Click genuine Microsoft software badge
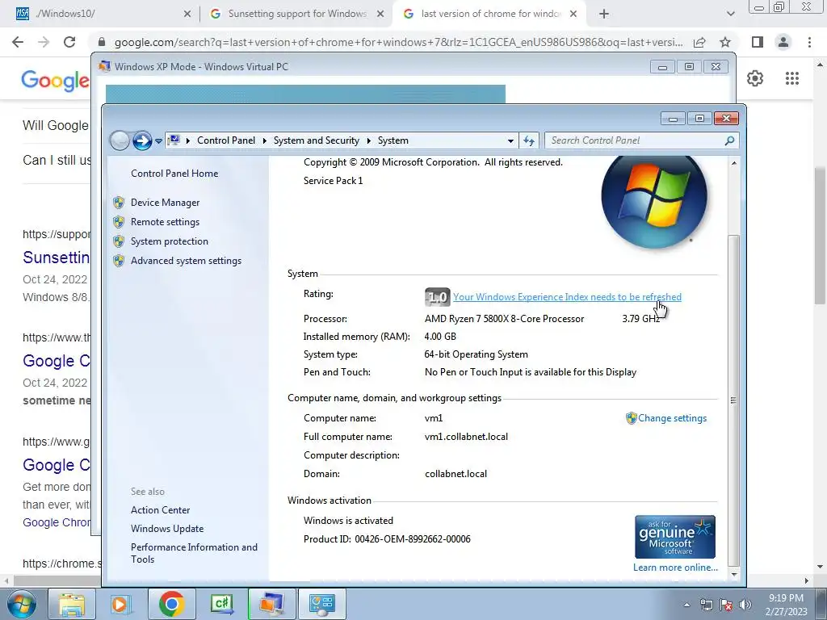Screen dimensions: 827x620 tap(675, 537)
